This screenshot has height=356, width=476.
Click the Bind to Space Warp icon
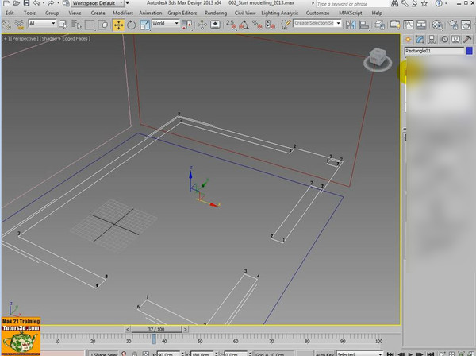click(x=19, y=25)
